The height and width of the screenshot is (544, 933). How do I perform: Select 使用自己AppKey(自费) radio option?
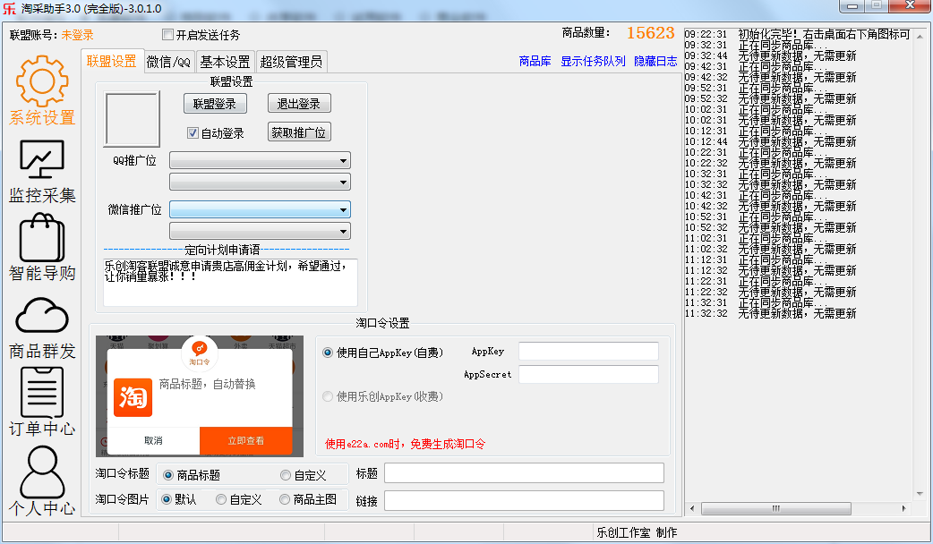[x=327, y=353]
